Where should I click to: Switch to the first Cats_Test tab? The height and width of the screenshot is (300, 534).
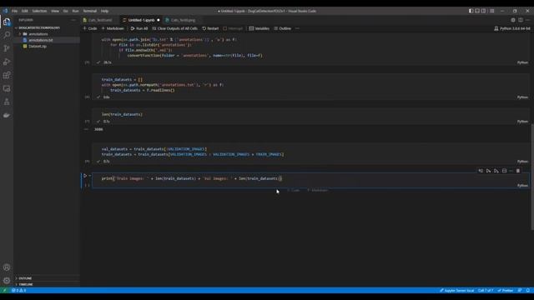tap(100, 20)
